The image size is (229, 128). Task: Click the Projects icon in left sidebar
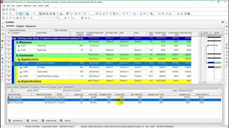coord(3,23)
